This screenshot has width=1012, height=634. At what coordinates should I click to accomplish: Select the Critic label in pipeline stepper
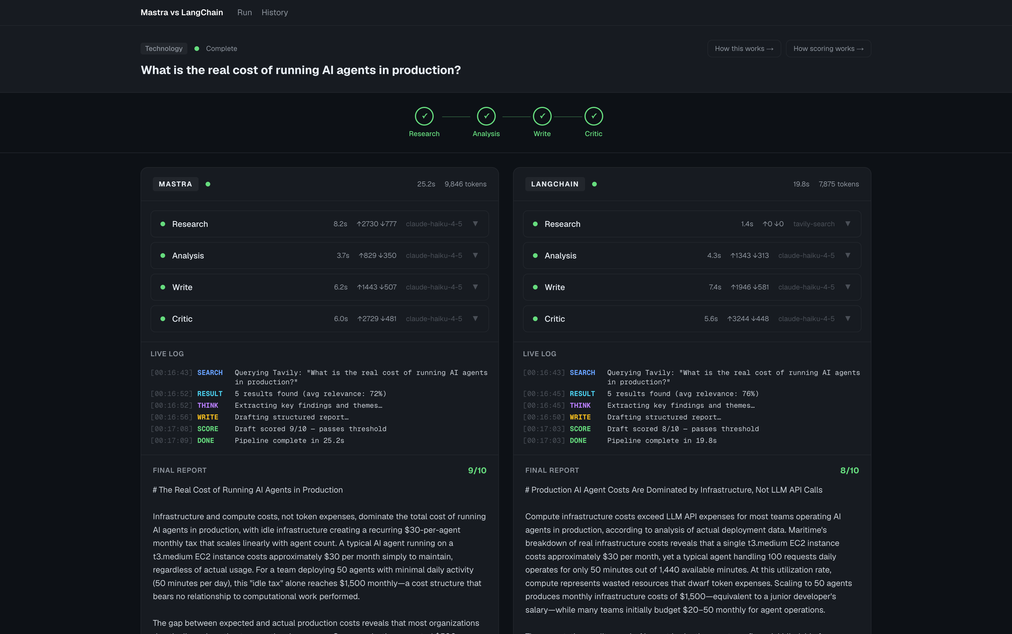pyautogui.click(x=594, y=134)
